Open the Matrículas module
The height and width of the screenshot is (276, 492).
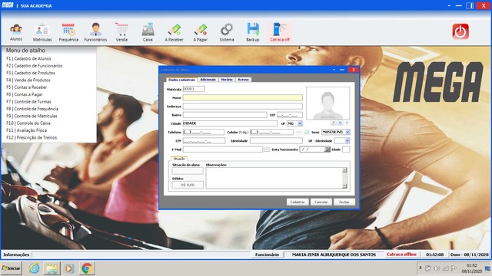point(42,32)
